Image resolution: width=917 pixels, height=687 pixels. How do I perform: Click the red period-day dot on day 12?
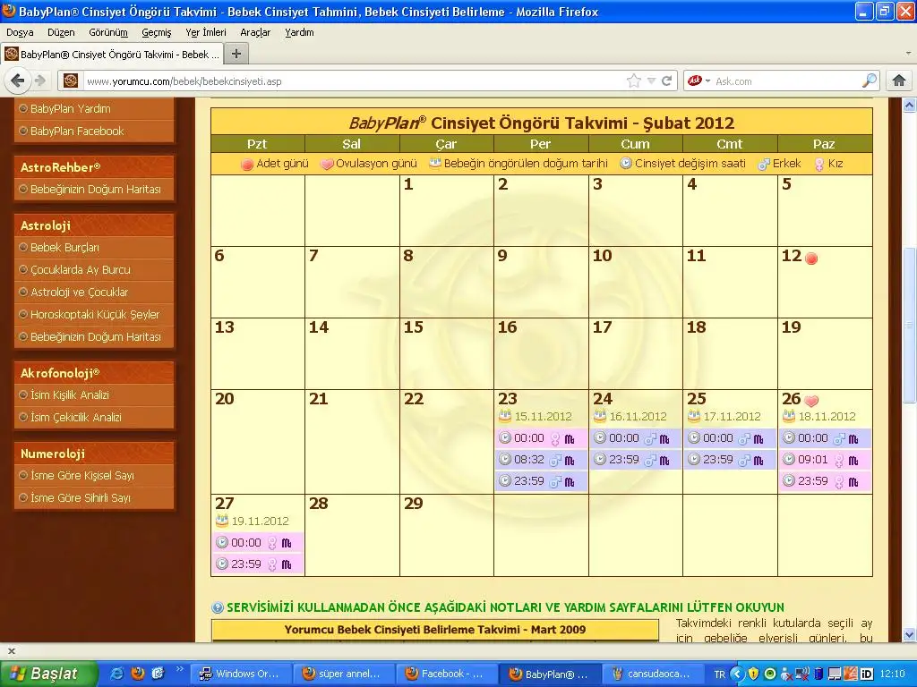(x=811, y=259)
